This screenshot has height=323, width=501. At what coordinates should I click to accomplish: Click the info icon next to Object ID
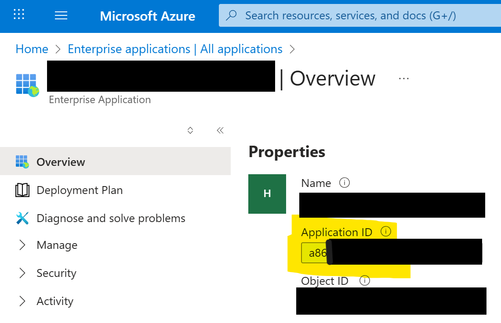[x=364, y=280]
